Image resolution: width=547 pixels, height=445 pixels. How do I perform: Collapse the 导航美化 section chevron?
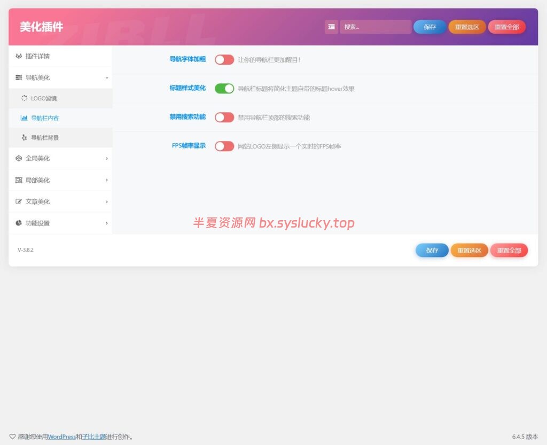point(107,78)
